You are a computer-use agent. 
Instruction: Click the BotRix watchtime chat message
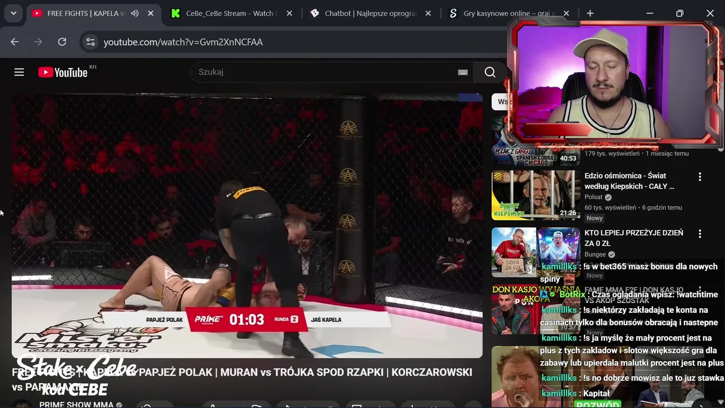(630, 295)
